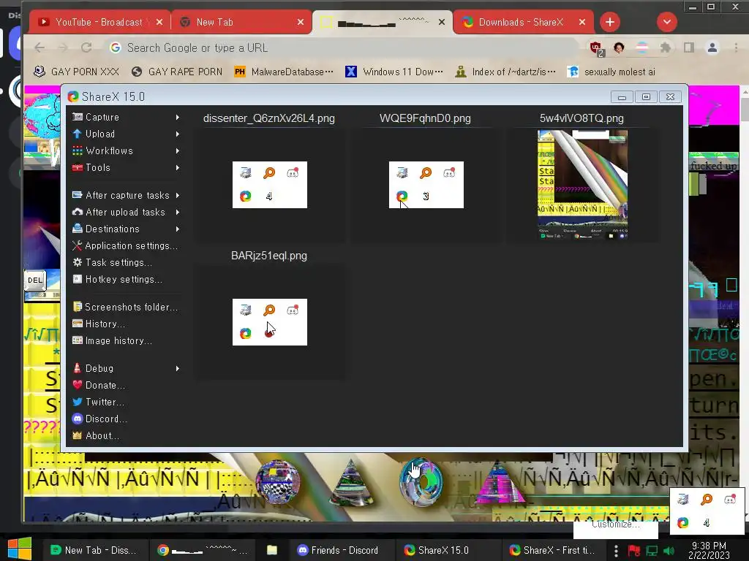The width and height of the screenshot is (749, 561).
Task: Click the Image history icon
Action: click(77, 340)
